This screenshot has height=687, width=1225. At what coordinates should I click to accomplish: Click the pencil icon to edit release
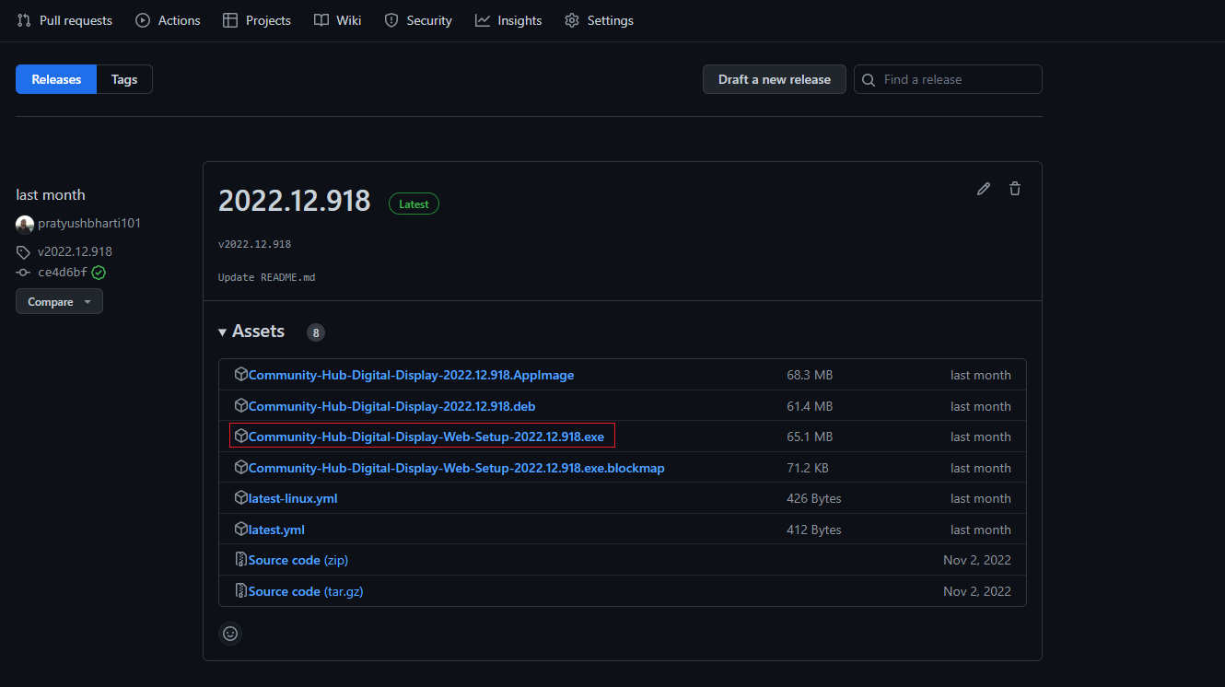pyautogui.click(x=984, y=189)
